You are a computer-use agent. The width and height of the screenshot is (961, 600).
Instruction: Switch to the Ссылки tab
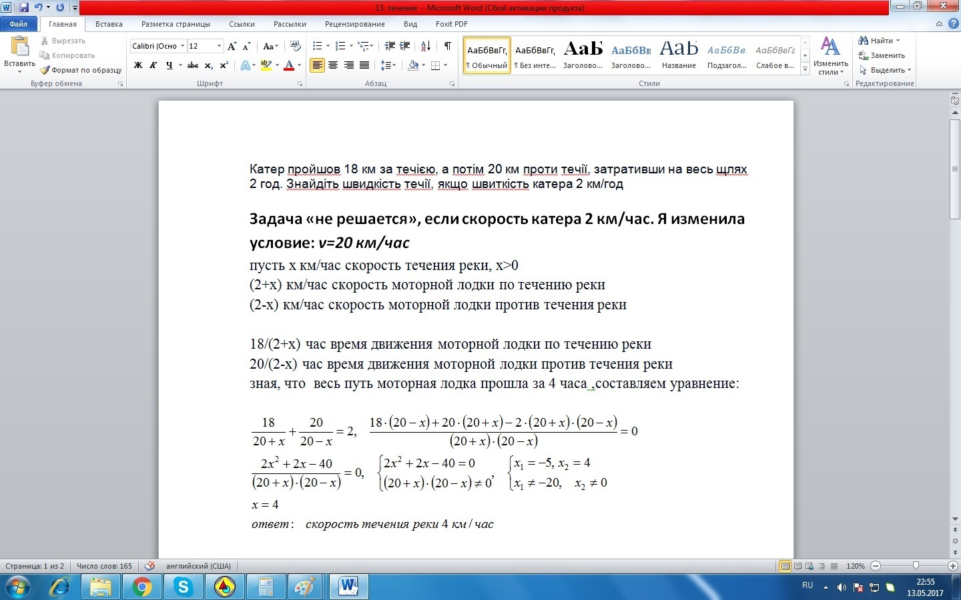click(242, 24)
